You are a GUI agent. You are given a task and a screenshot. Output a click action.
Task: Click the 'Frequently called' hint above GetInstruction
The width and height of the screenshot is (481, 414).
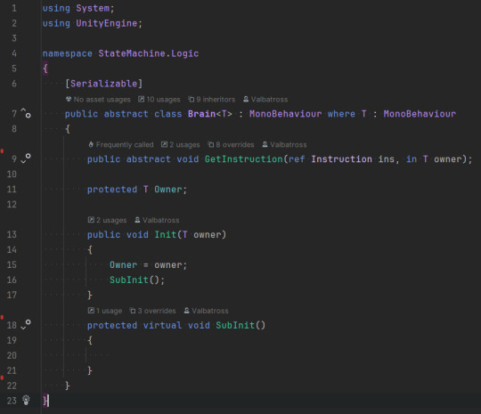click(x=121, y=144)
